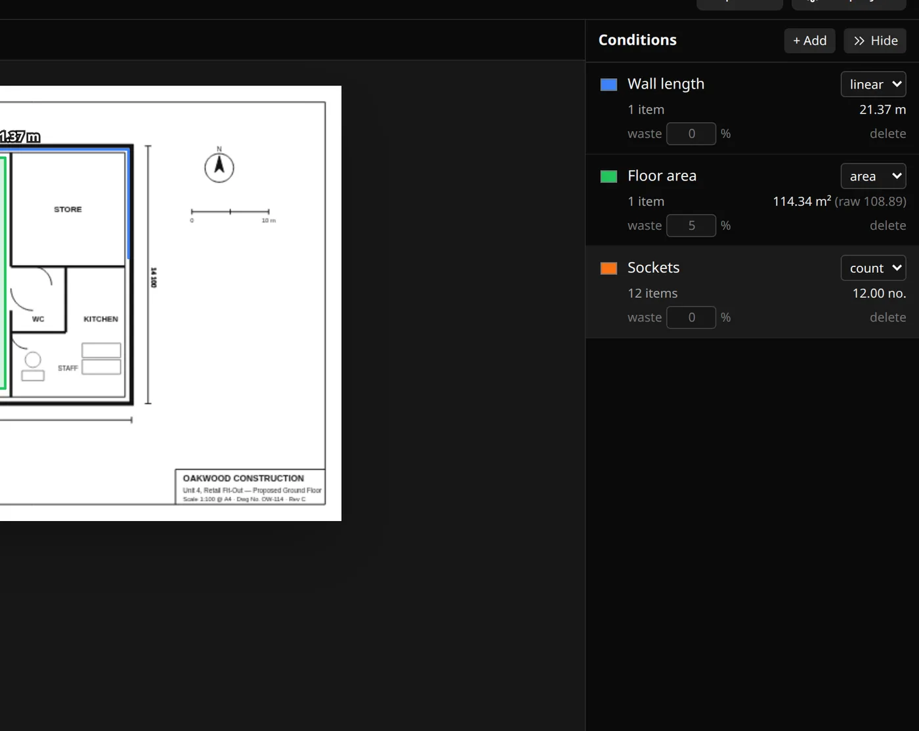Delete the Sockets condition
This screenshot has height=731, width=919.
coord(887,318)
